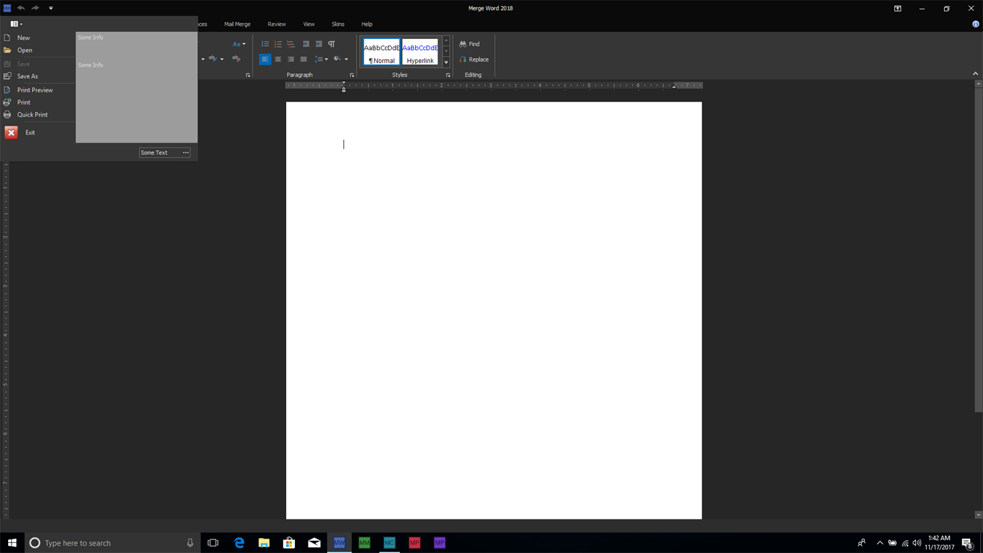Click the ellipsis button beside Some Text
Image resolution: width=983 pixels, height=553 pixels.
click(x=186, y=153)
